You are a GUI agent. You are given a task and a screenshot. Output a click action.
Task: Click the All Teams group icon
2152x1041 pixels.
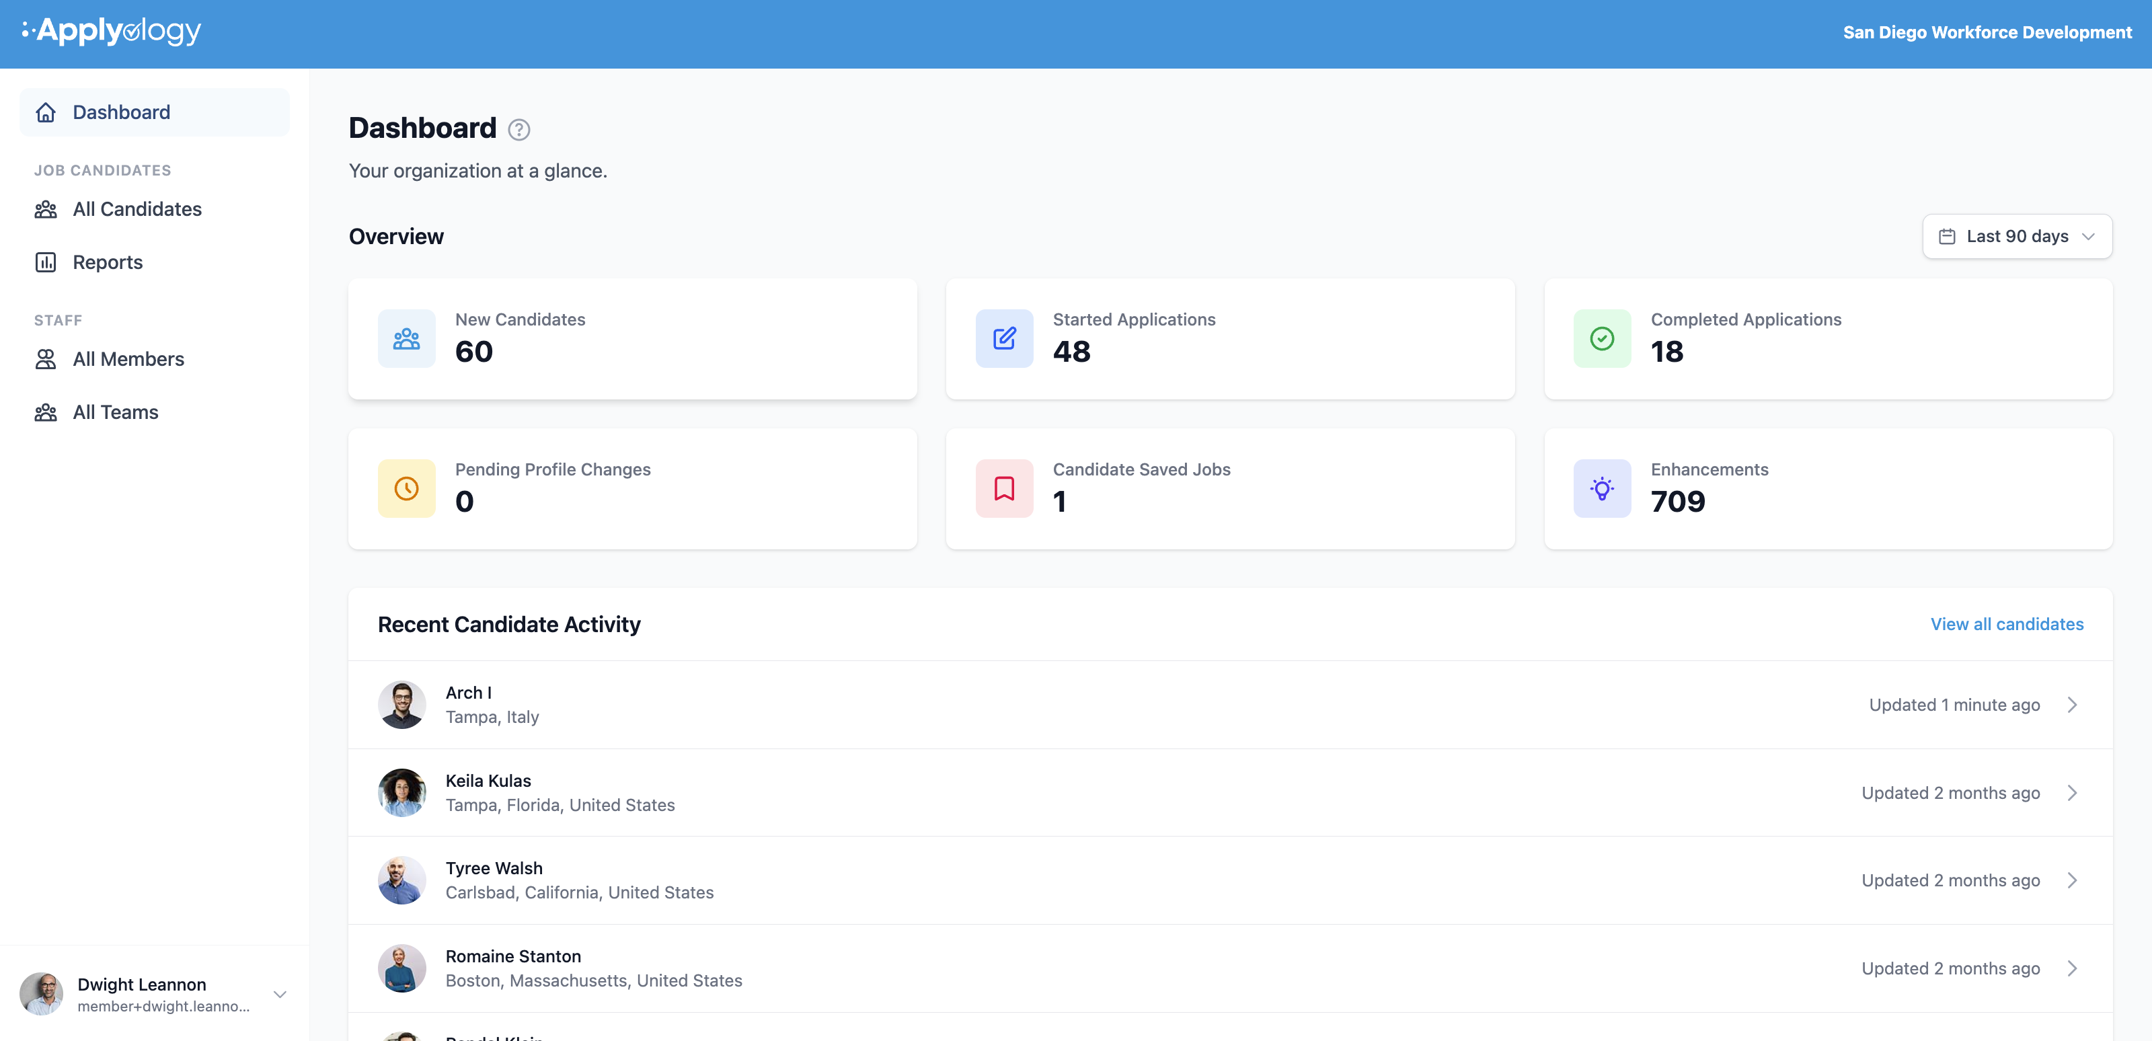(x=46, y=413)
